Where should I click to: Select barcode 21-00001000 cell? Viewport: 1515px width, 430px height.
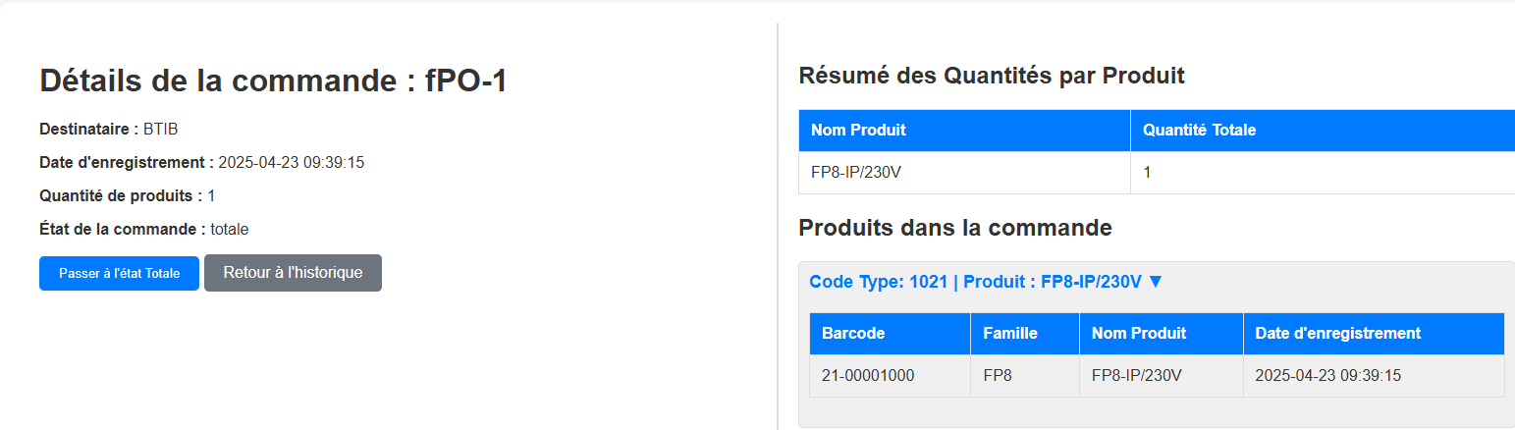868,375
